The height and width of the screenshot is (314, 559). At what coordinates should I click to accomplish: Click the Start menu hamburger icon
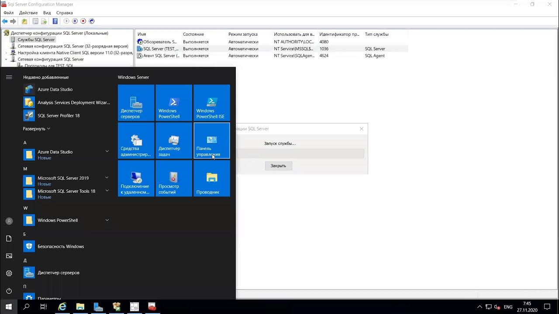[9, 77]
